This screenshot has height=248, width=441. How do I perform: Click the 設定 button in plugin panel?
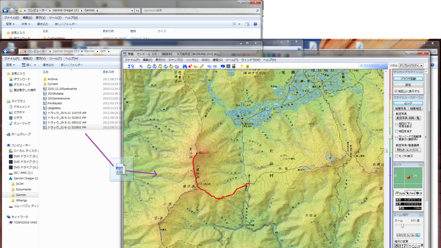coord(408,85)
